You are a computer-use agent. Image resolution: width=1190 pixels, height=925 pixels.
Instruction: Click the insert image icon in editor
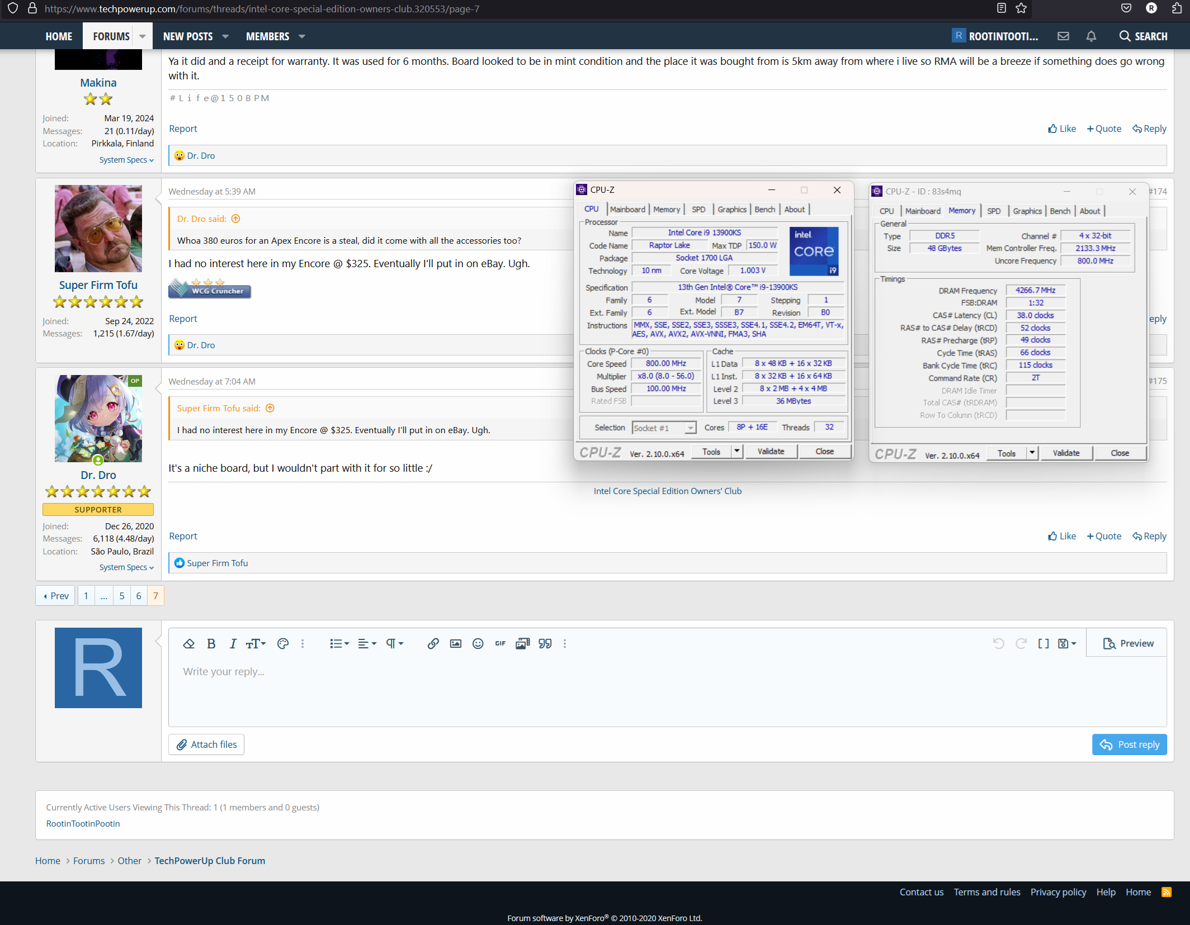[x=456, y=643]
